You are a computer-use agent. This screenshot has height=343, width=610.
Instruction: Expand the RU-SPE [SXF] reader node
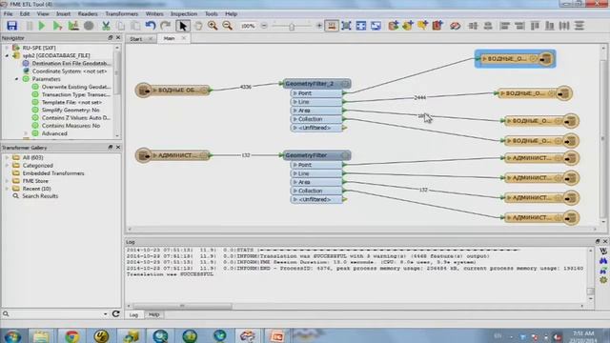tap(7, 48)
